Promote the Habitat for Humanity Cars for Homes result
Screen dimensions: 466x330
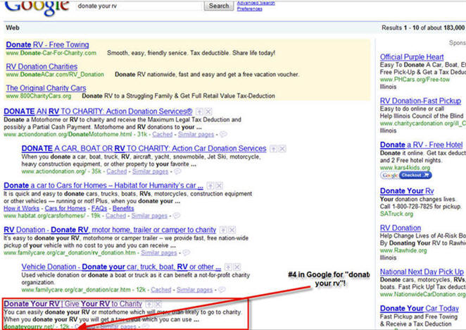pyautogui.click(x=210, y=186)
